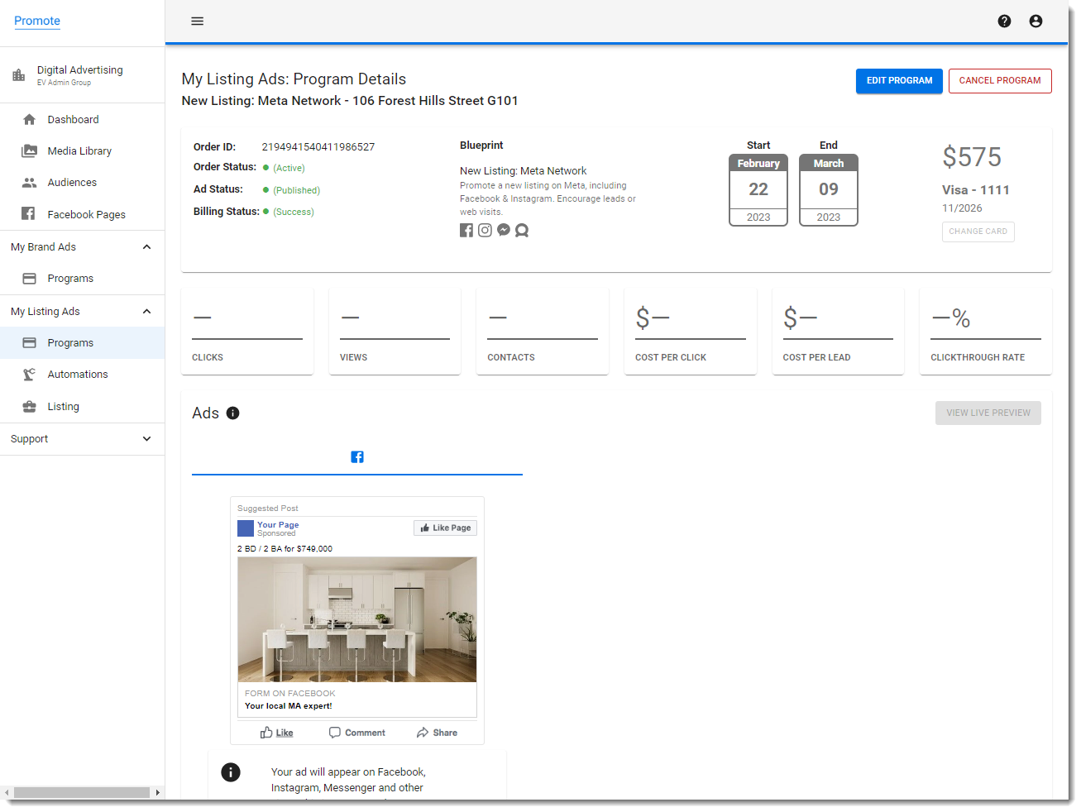Click the Edit Program button
The width and height of the screenshot is (1081, 812).
(x=899, y=81)
